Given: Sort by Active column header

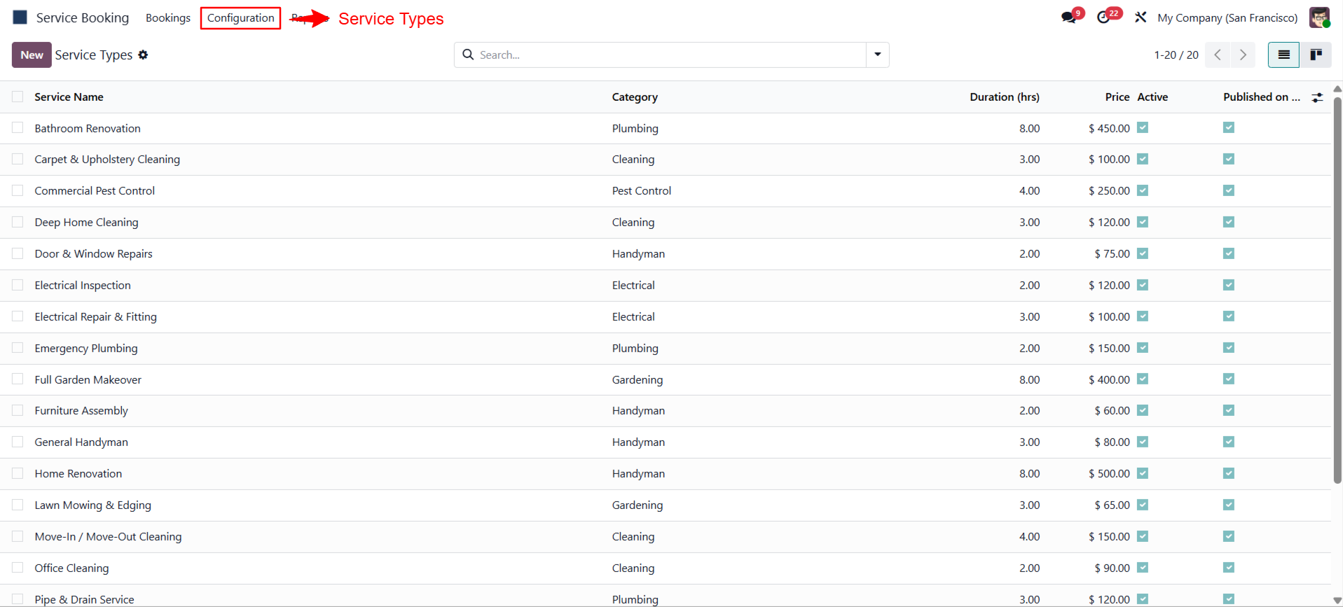Looking at the screenshot, I should tap(1152, 97).
